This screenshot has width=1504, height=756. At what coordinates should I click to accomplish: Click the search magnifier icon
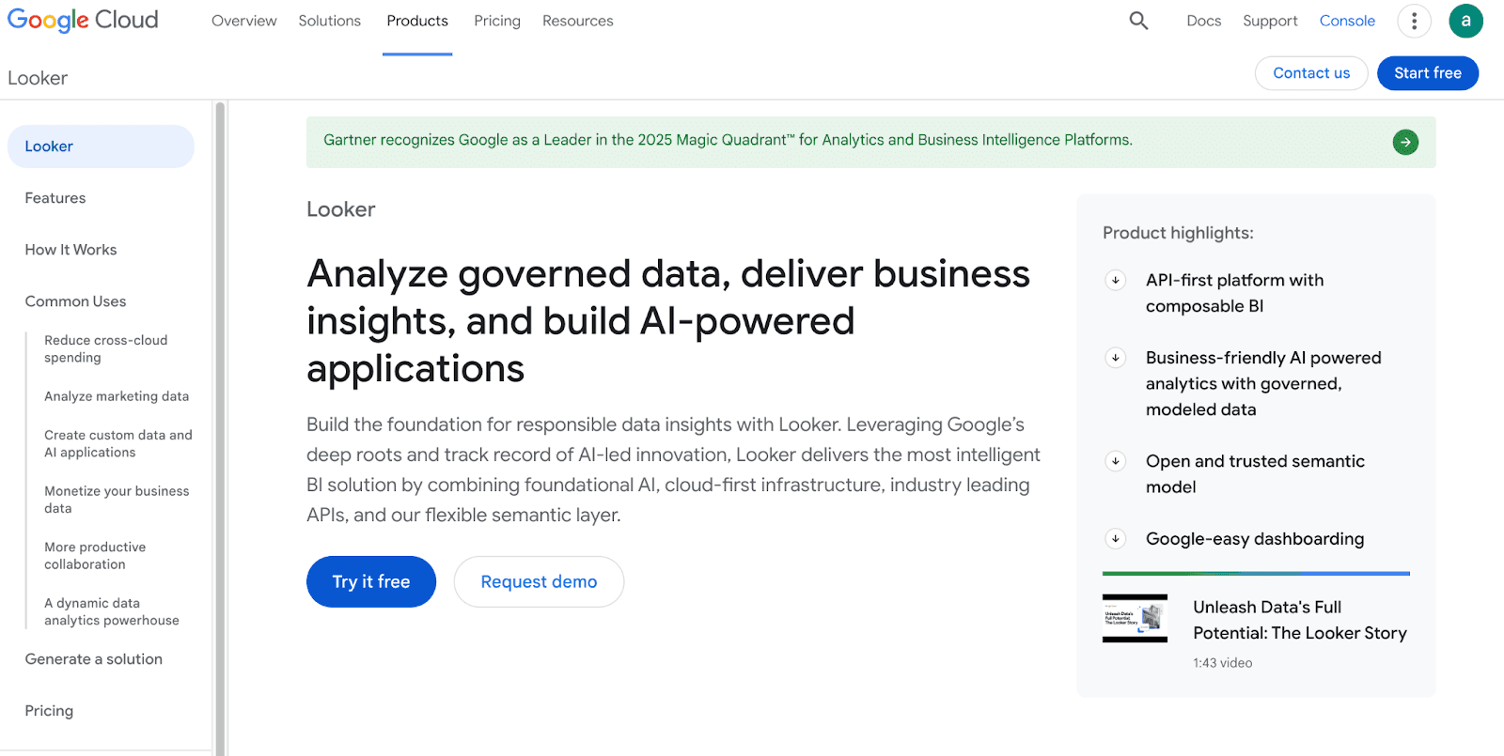1138,21
